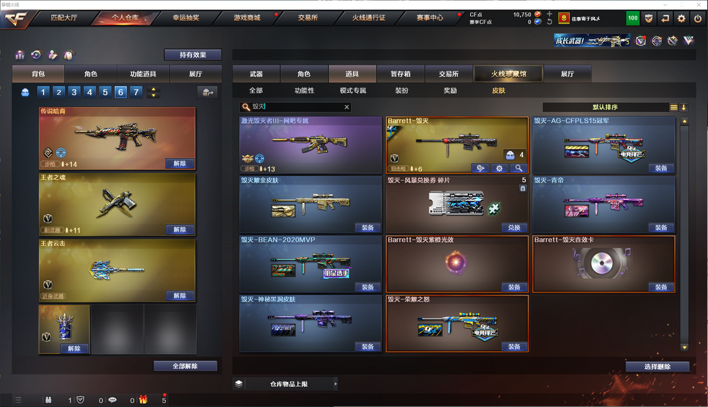Select backpack slot 1

pyautogui.click(x=43, y=92)
